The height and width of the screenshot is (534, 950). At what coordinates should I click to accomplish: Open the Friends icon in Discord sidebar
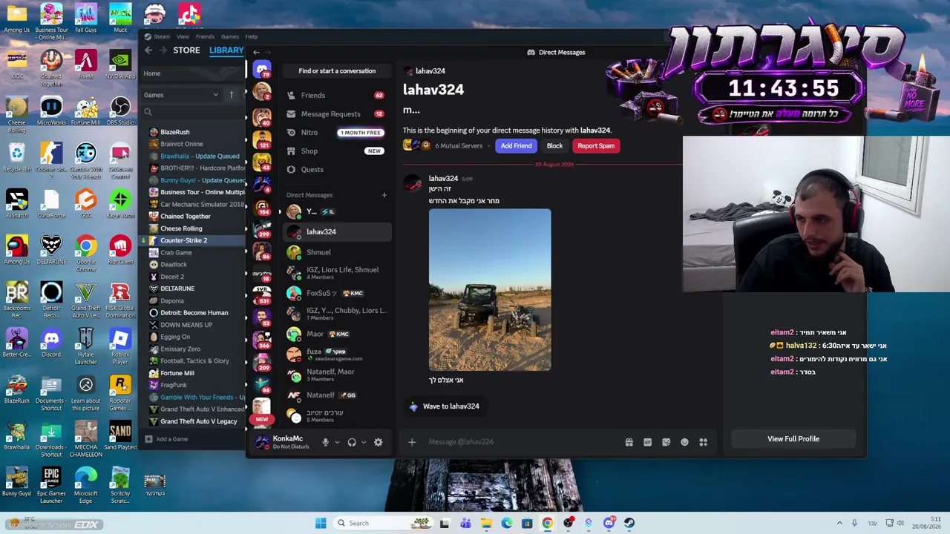[x=291, y=95]
